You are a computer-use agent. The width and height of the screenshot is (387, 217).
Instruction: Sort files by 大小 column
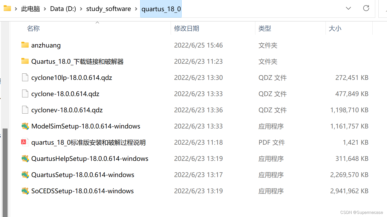point(335,28)
